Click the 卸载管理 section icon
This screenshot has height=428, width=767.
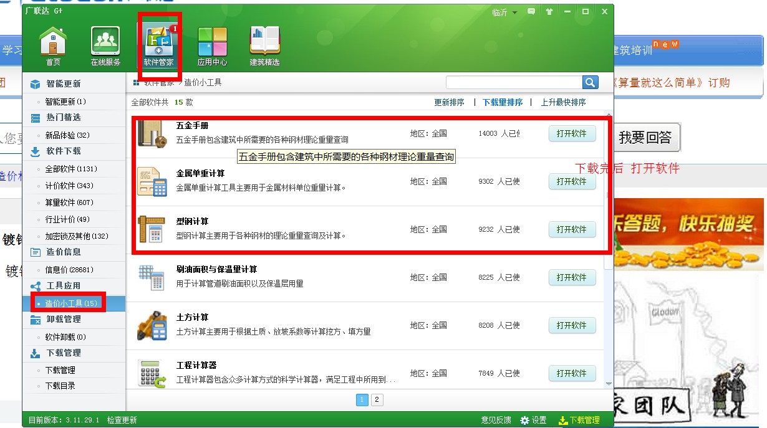coord(36,320)
